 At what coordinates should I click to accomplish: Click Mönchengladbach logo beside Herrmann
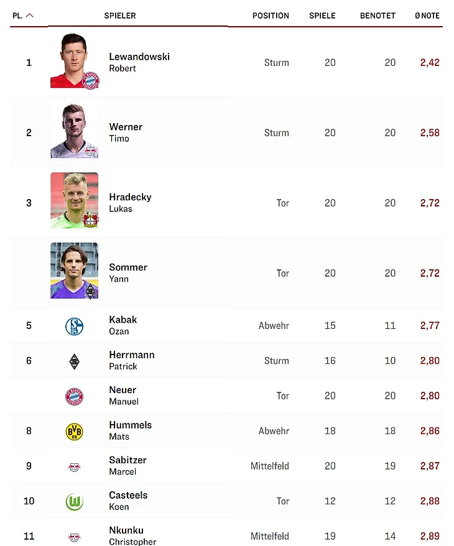[x=75, y=361]
